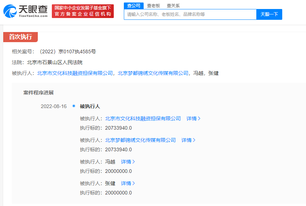The width and height of the screenshot is (306, 206).
Task: Open 北京市文化科技融资担保有限公司 link in case progress
Action: pyautogui.click(x=143, y=118)
